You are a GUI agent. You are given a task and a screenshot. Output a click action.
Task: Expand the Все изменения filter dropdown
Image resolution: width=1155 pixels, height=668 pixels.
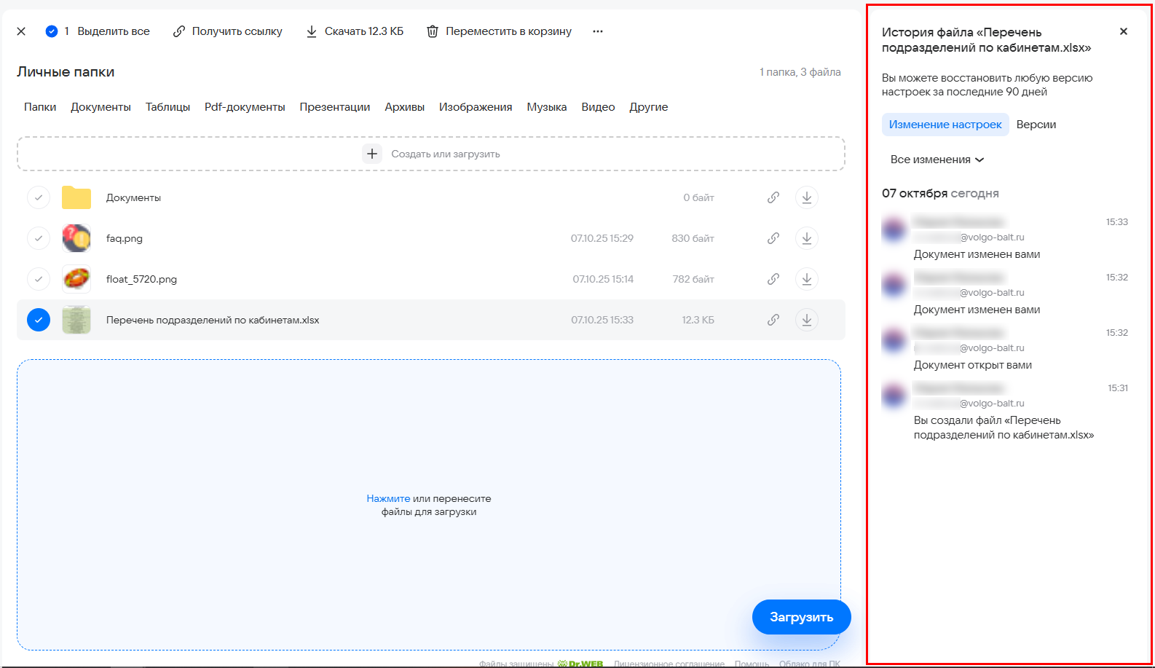[x=937, y=160]
